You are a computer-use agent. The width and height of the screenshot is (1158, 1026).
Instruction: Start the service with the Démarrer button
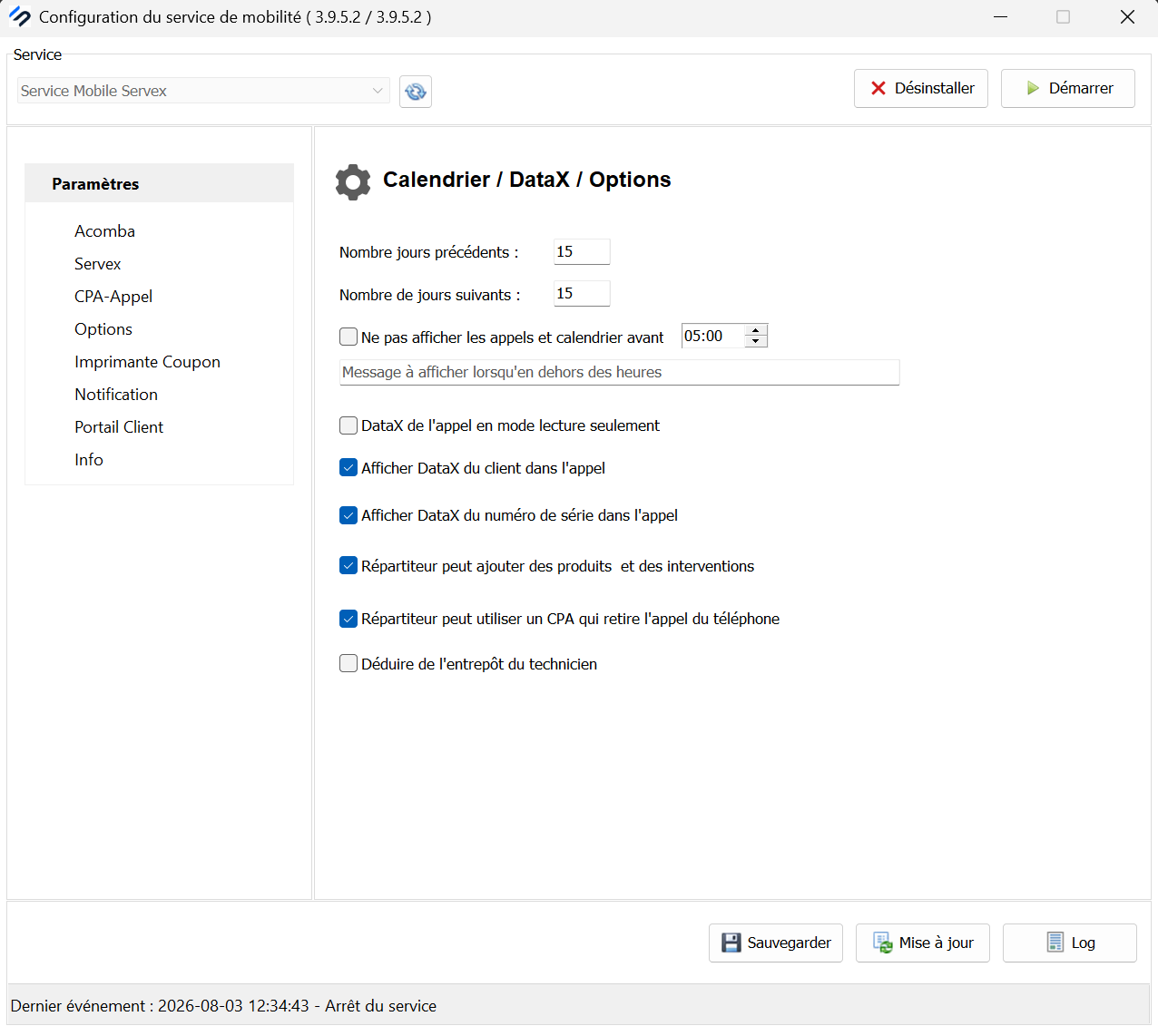tap(1067, 88)
